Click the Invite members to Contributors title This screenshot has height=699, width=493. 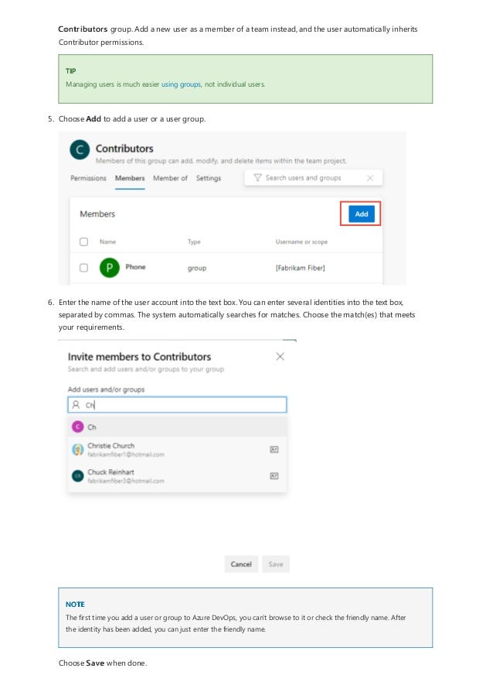pos(139,357)
